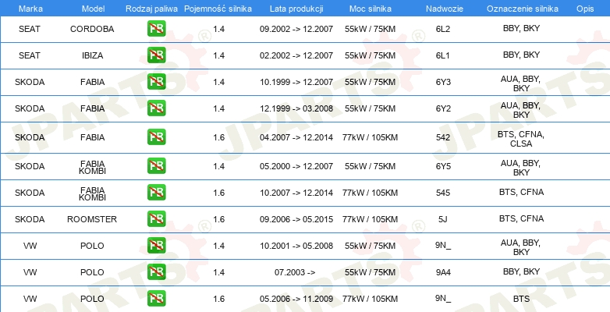Click the fuel icon in the POLO 9A4 row
Screen dimensions: 610x312
click(x=156, y=272)
